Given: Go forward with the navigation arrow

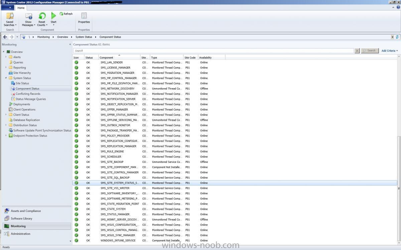Looking at the screenshot, I should click(11, 37).
